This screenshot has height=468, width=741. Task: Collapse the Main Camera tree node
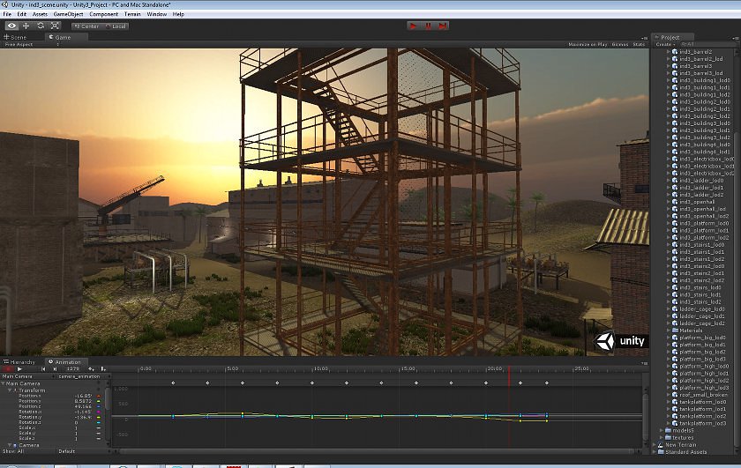click(4, 383)
